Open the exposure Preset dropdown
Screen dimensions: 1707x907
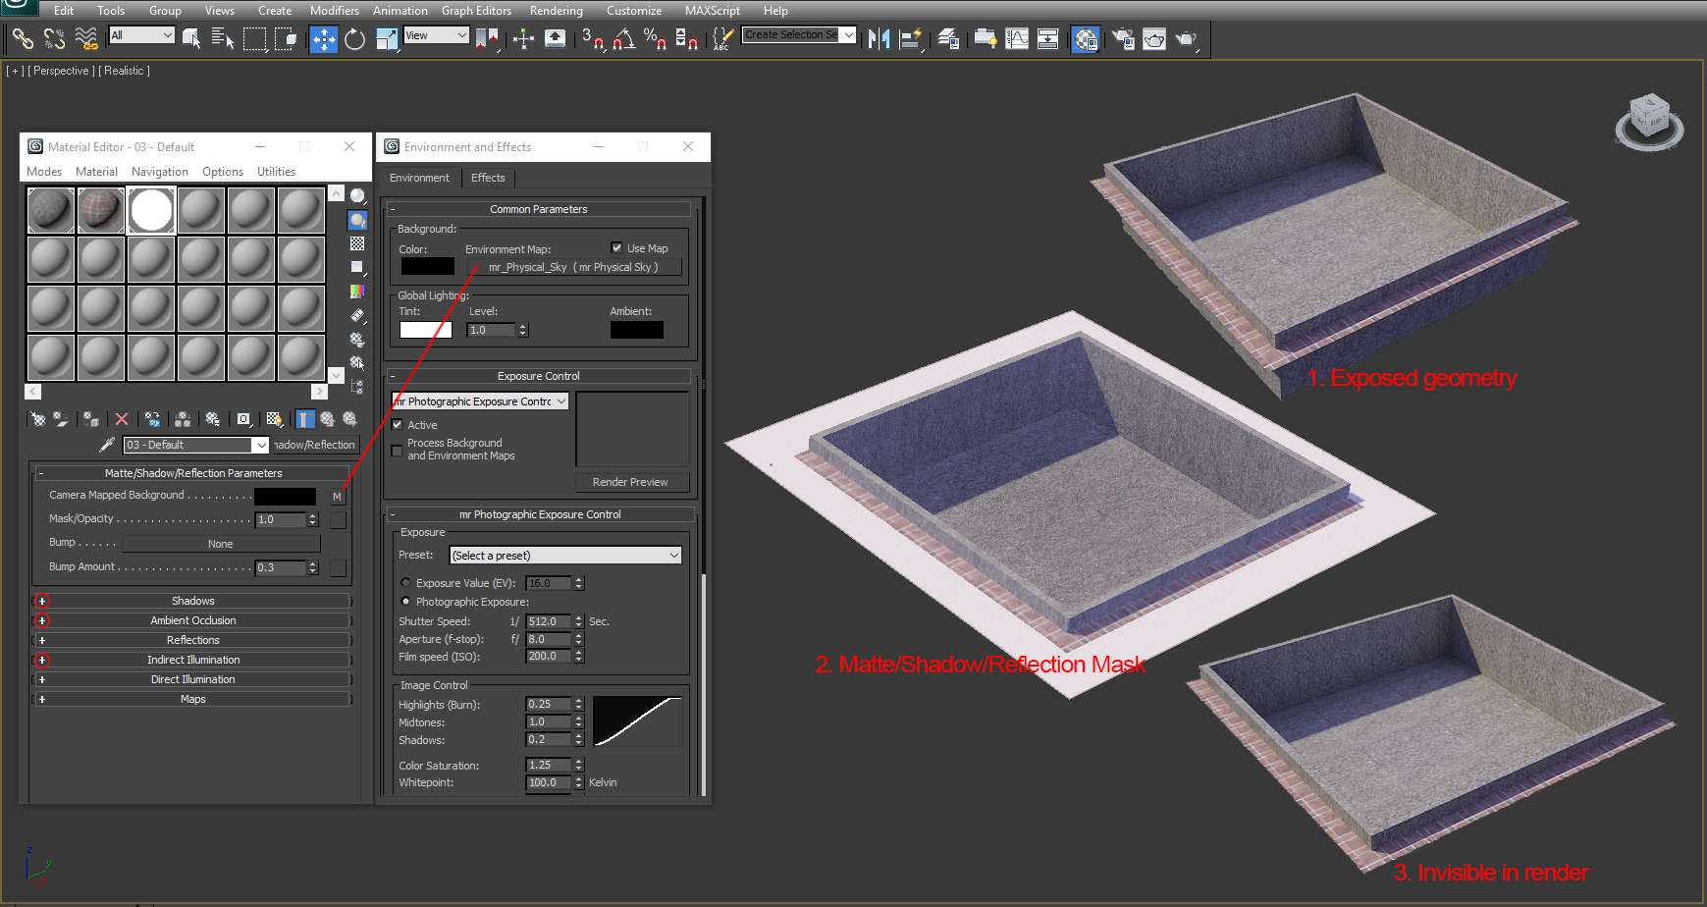(x=564, y=556)
